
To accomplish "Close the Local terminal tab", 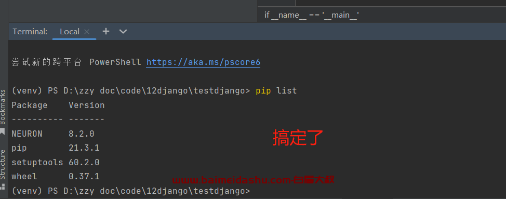I will point(86,32).
